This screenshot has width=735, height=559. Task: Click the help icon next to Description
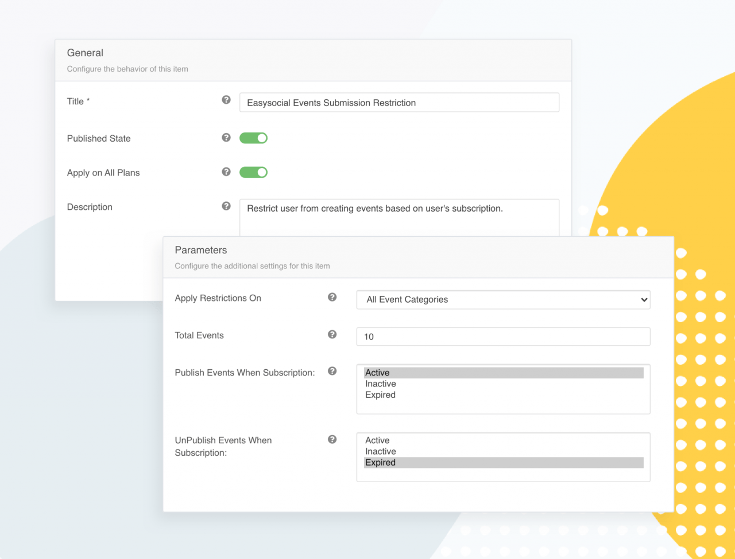(x=226, y=206)
